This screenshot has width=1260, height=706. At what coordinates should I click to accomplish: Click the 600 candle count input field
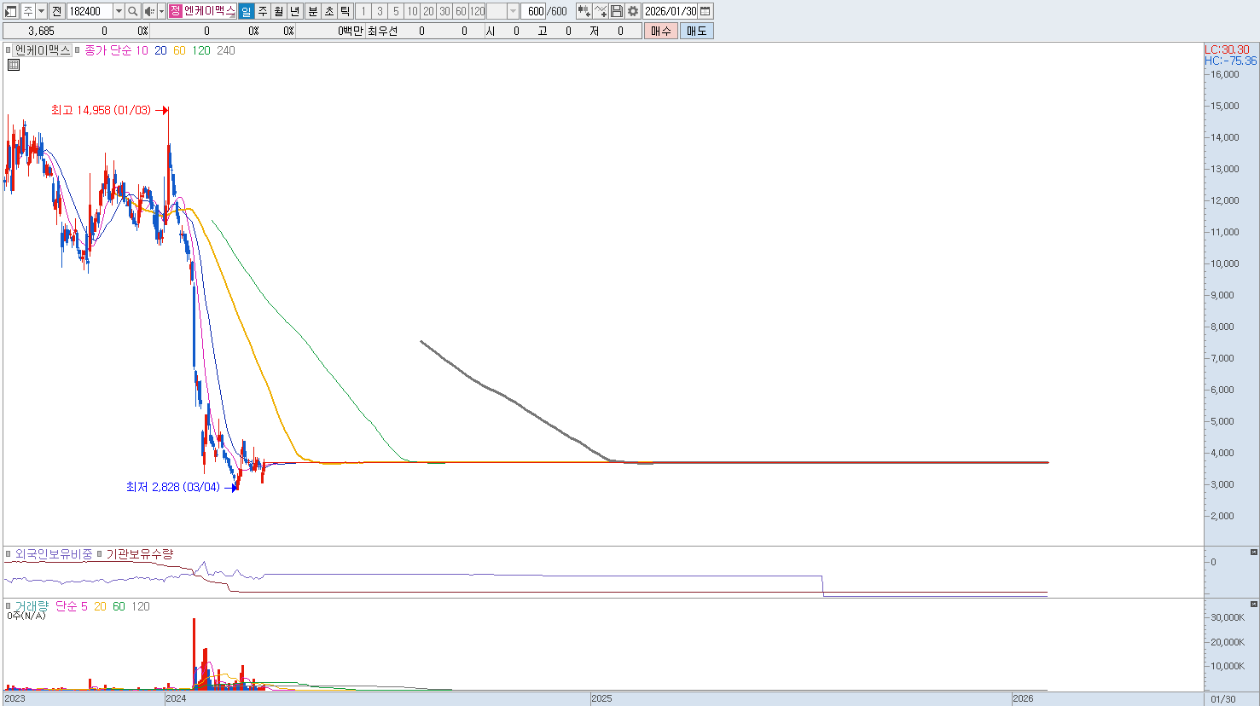point(535,11)
